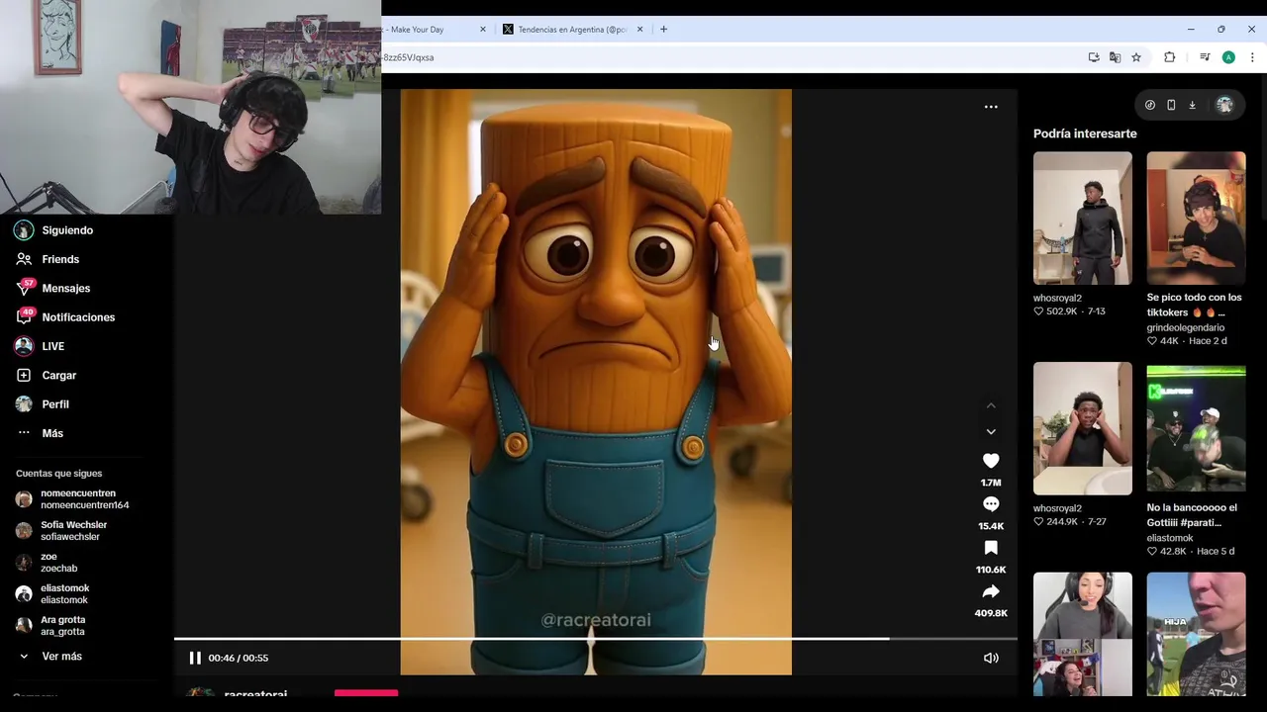Click the Podría interesarte heading

[x=1085, y=133]
